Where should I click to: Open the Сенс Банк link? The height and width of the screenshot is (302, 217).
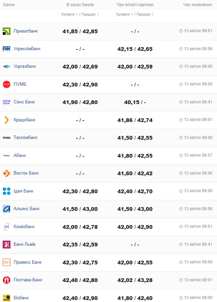pos(24,102)
